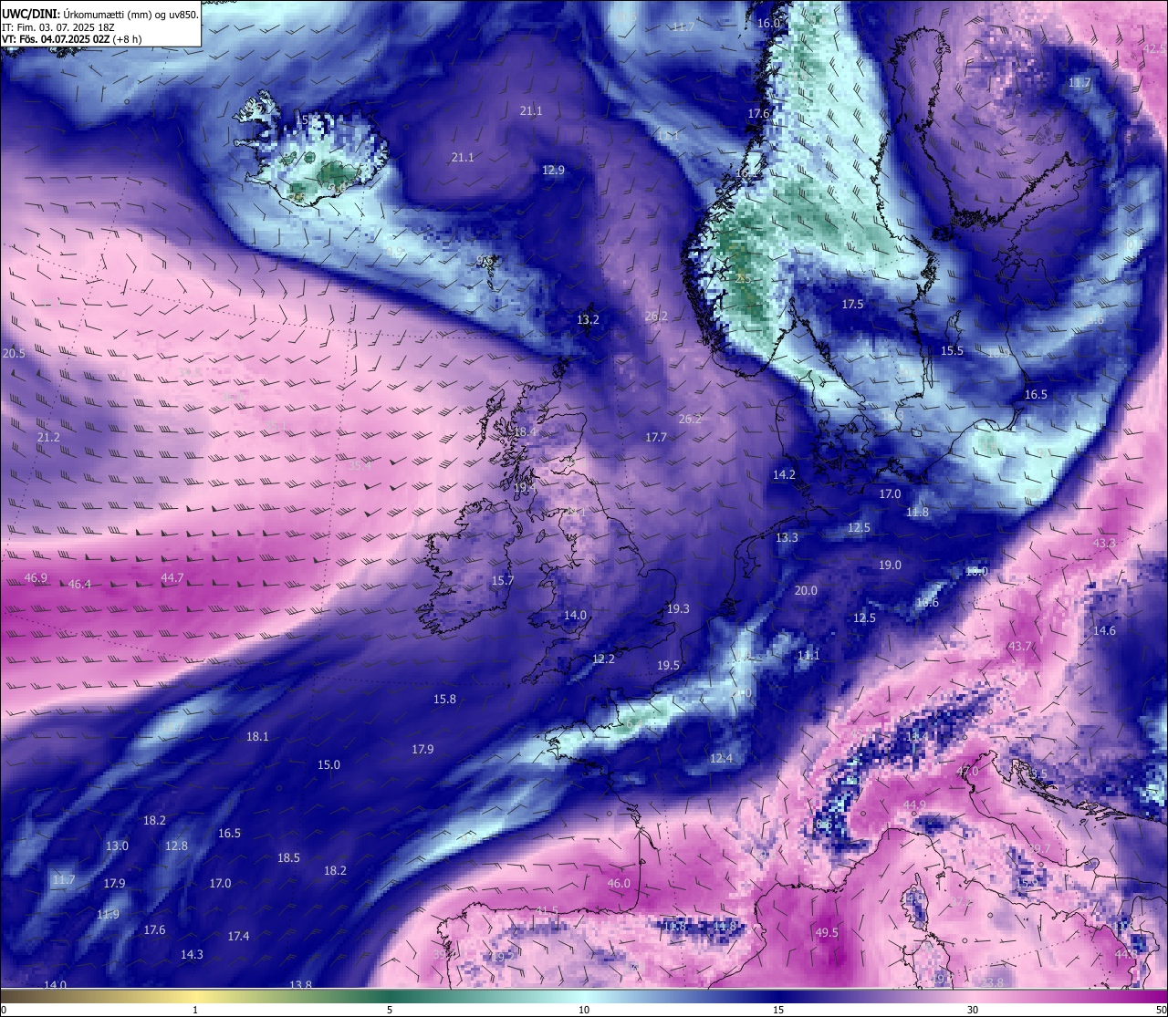Click the map value 18.4 over Scotland
The height and width of the screenshot is (1017, 1168).
[525, 432]
